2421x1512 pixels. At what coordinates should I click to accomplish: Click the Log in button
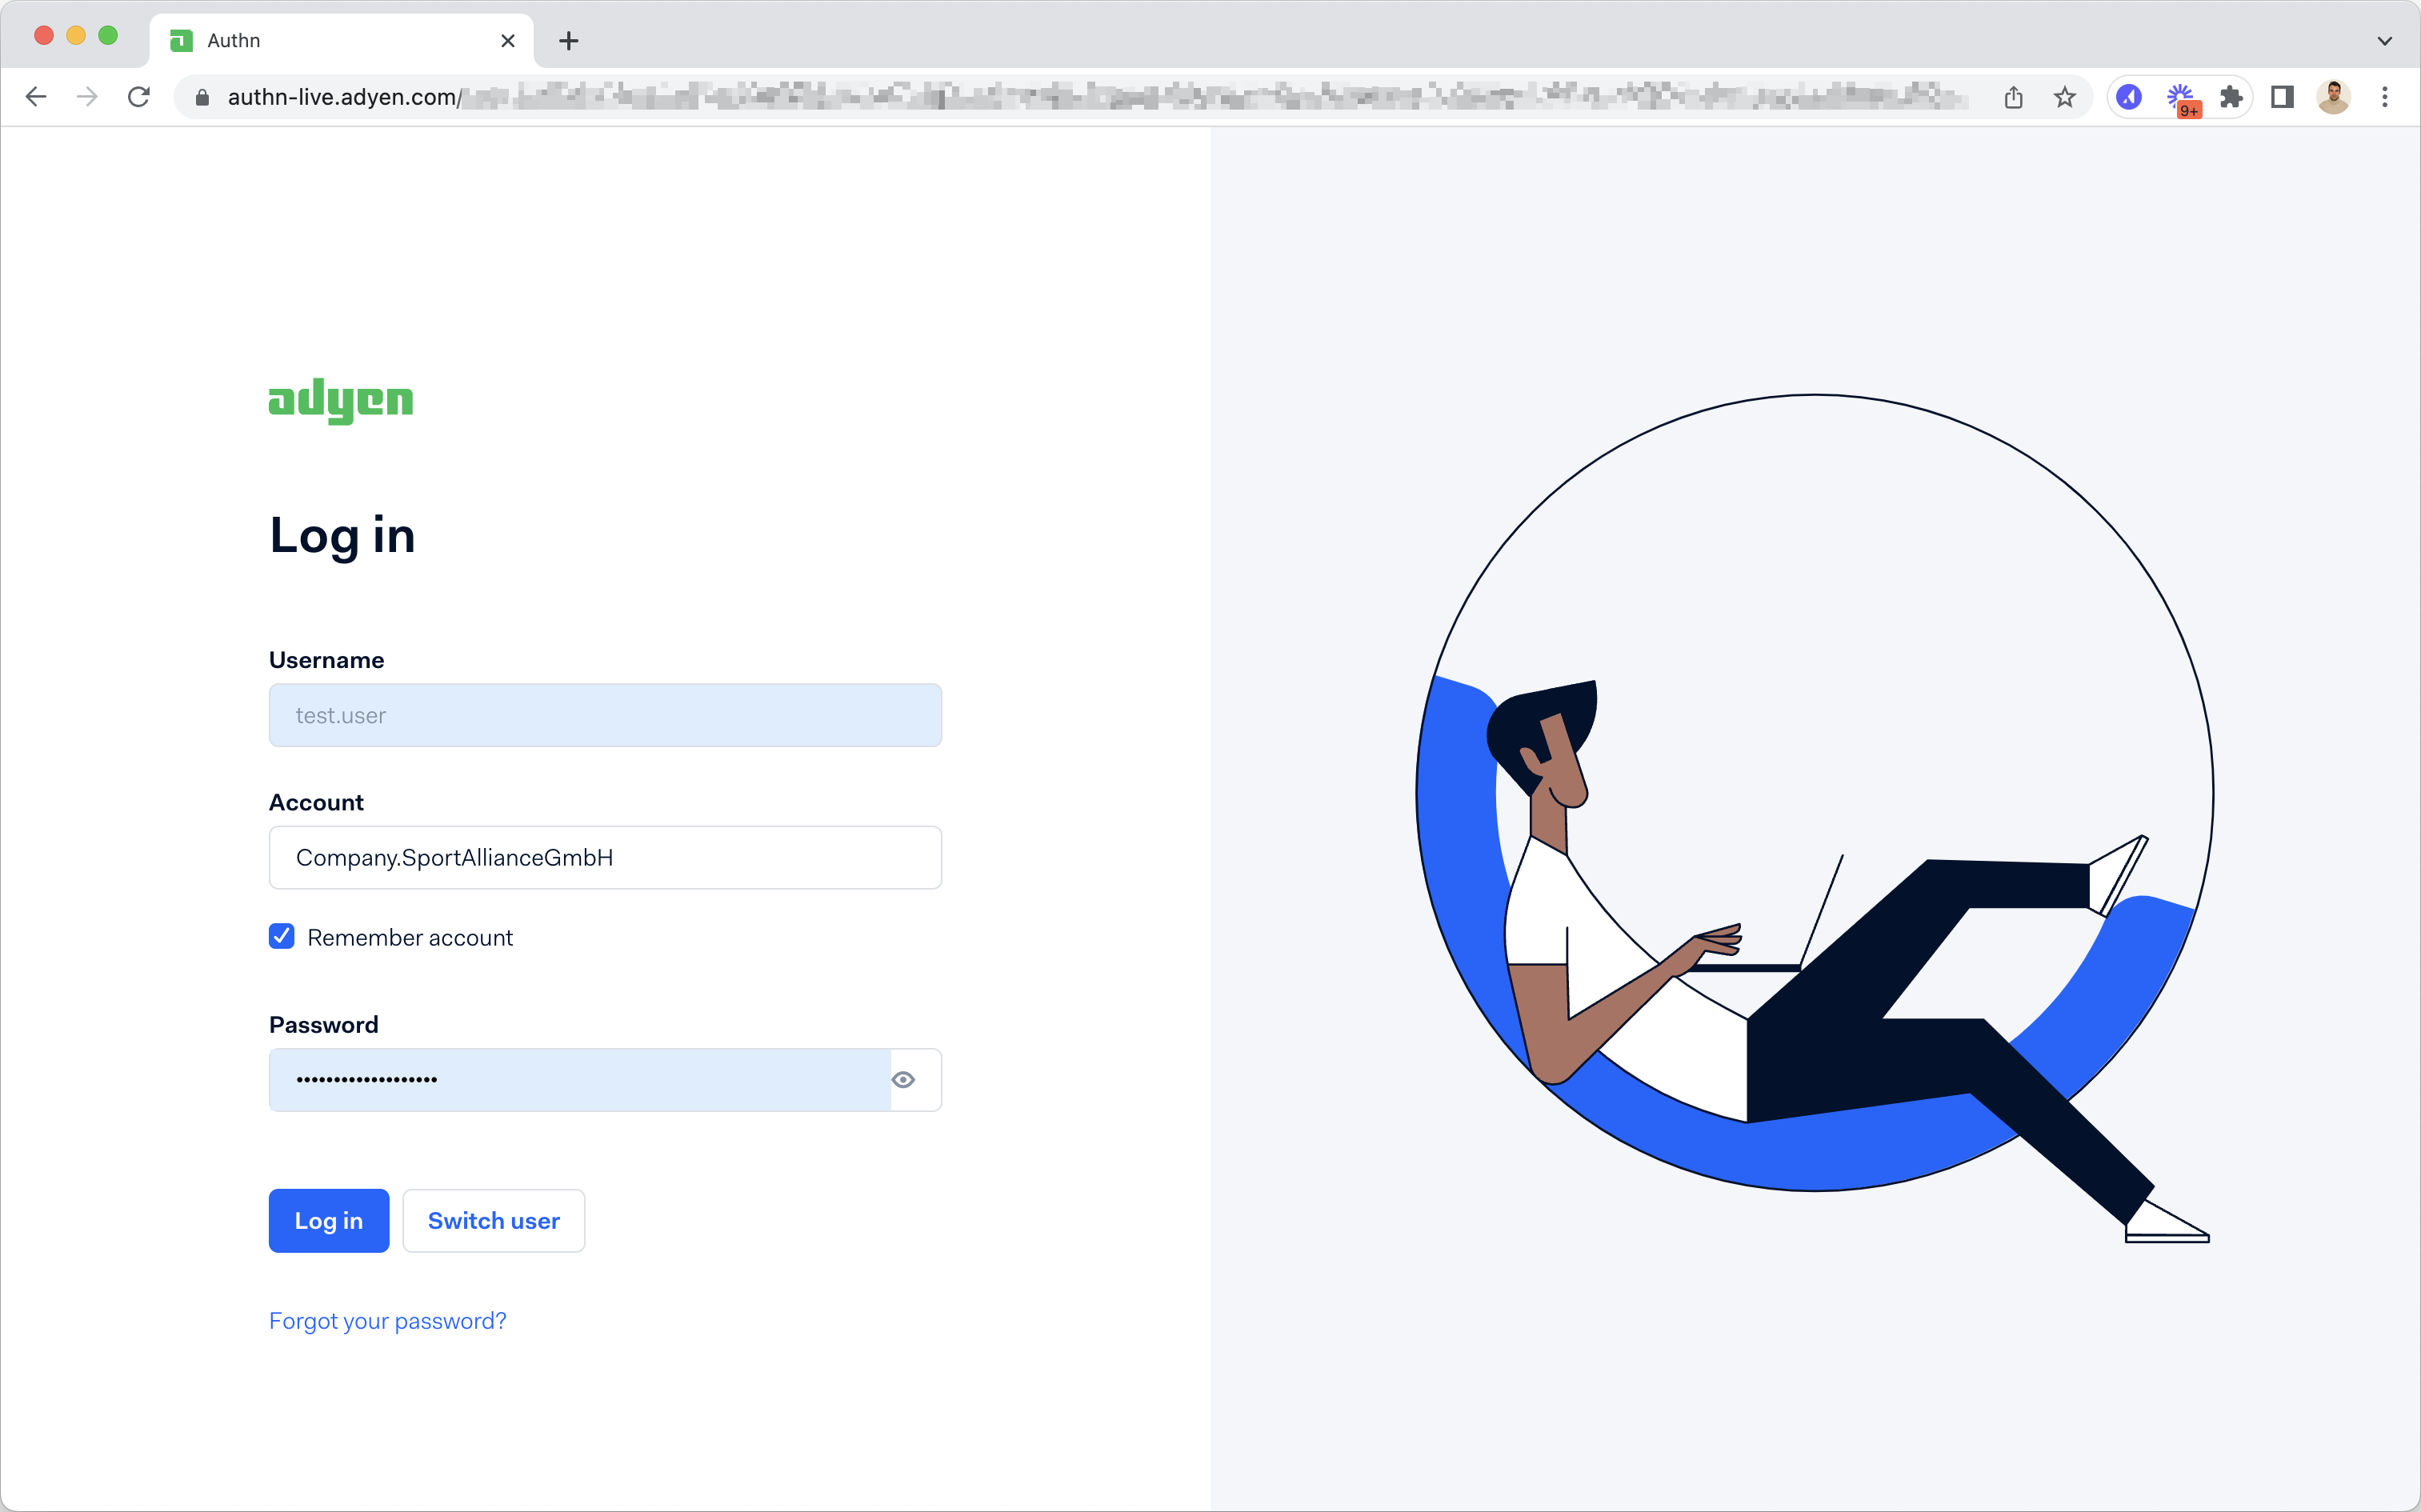[328, 1220]
